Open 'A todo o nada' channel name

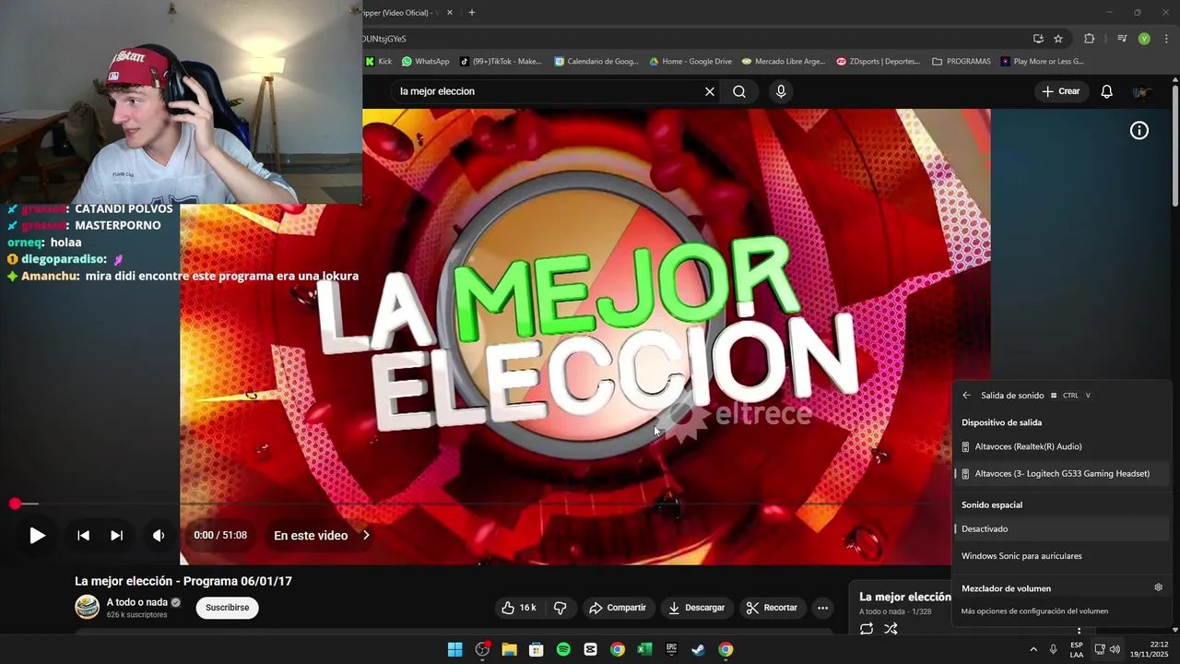point(137,602)
